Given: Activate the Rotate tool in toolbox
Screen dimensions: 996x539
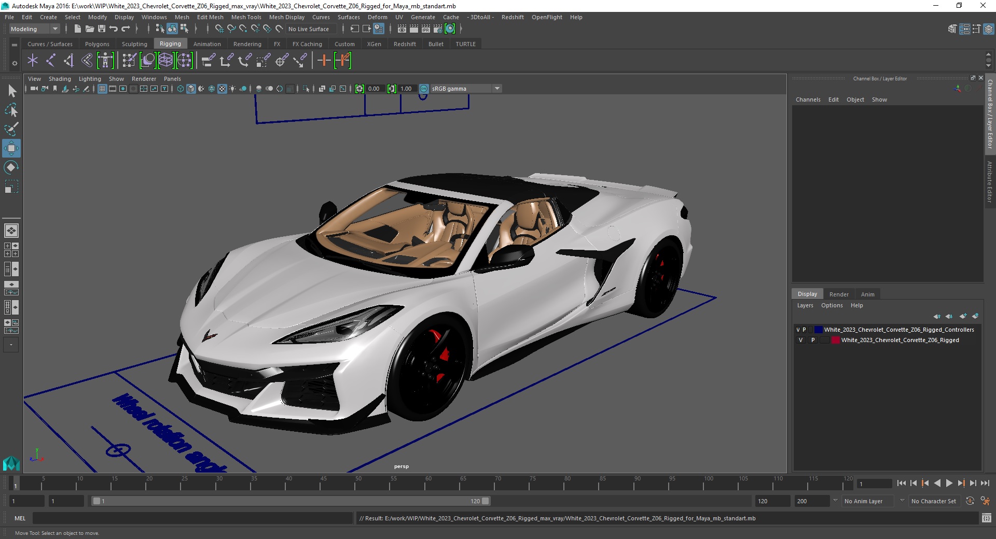Looking at the screenshot, I should click(11, 167).
